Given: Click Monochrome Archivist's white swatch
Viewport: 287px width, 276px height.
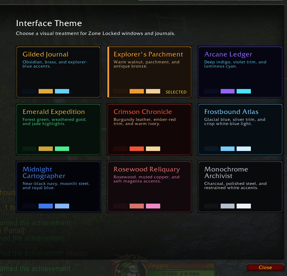Looking at the screenshot, I should (x=244, y=206).
